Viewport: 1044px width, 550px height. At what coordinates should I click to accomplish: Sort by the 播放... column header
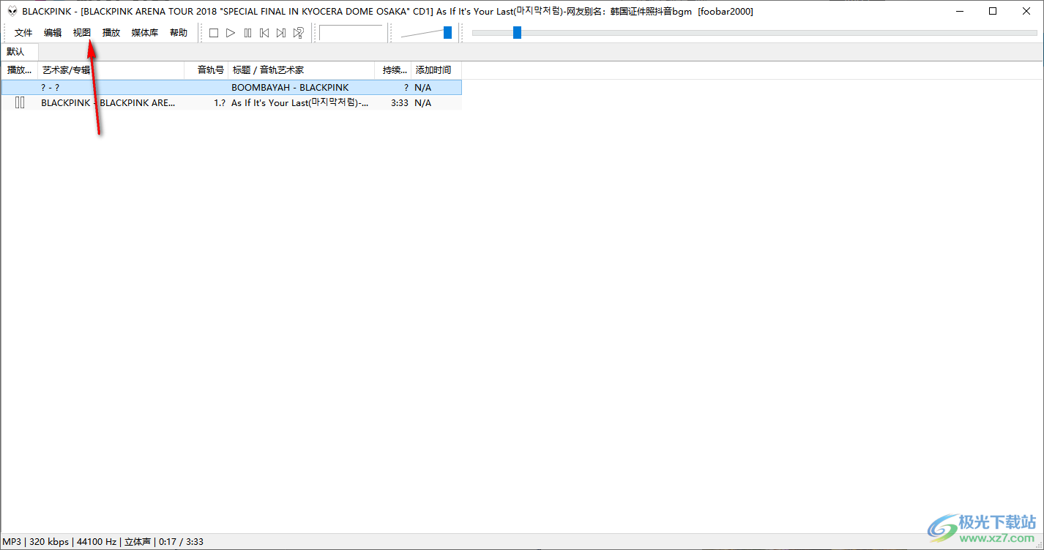[20, 70]
